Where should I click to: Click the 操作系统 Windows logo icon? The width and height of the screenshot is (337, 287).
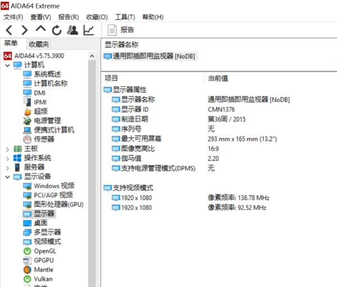pos(17,158)
